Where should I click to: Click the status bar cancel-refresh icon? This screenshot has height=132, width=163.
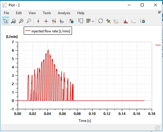(158, 128)
